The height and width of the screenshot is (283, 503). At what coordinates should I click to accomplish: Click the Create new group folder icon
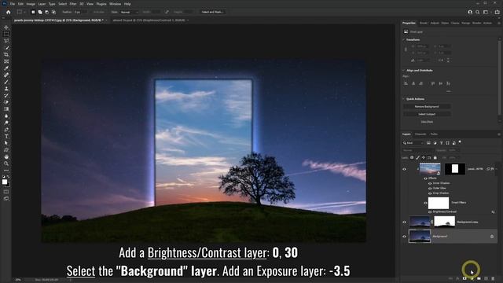tap(479, 278)
